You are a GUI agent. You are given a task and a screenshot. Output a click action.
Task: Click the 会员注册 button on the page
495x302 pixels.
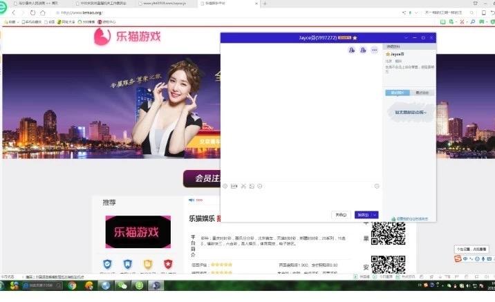coord(202,178)
